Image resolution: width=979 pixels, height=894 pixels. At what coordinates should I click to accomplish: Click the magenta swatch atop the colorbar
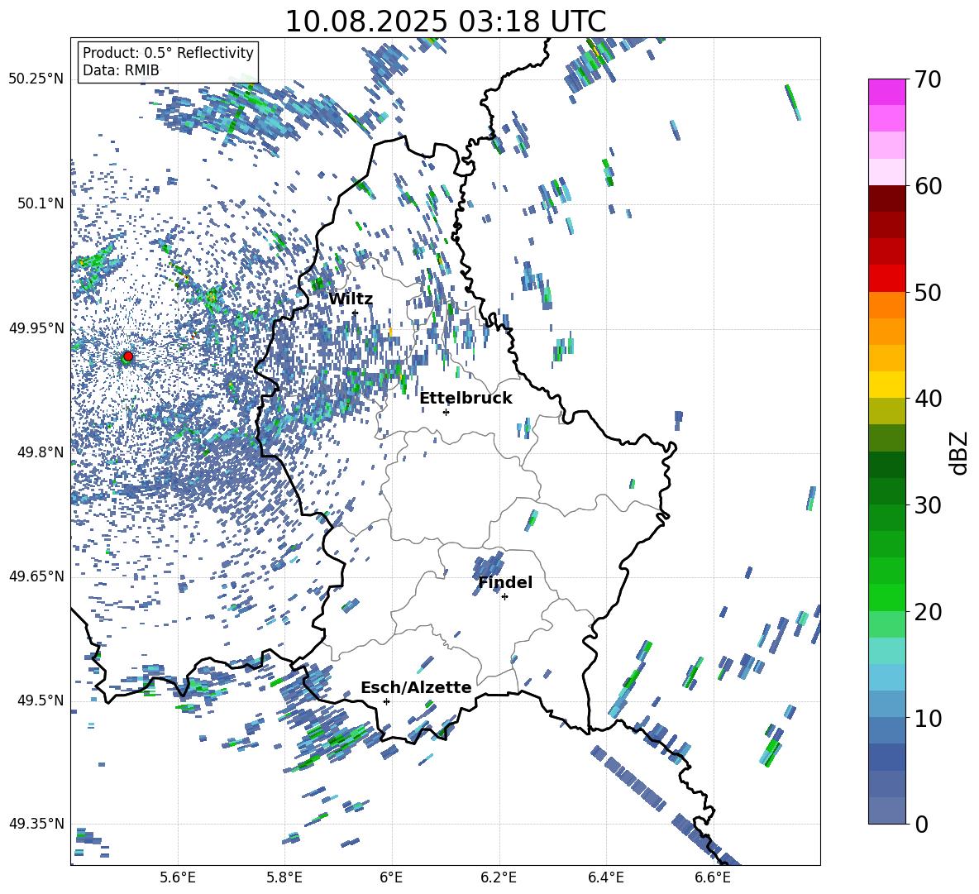[x=887, y=92]
